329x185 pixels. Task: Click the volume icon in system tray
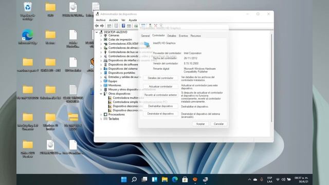pyautogui.click(x=283, y=179)
